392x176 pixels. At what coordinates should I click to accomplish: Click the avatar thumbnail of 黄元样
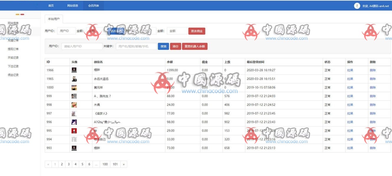(x=74, y=87)
